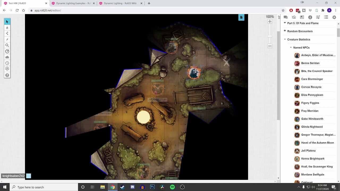Viewport: 340px width, 191px height.
Task: Open the Benna Seridan character
Action: click(x=310, y=63)
